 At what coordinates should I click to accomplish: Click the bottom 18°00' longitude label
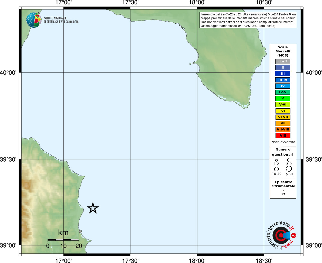tap(197, 261)
